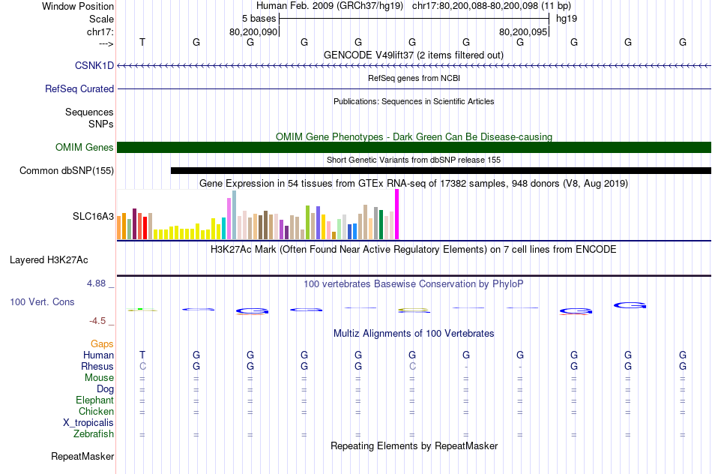Screen dimensions: 712x474
Task: Select the Elephant alignment row label
Action: tap(94, 400)
